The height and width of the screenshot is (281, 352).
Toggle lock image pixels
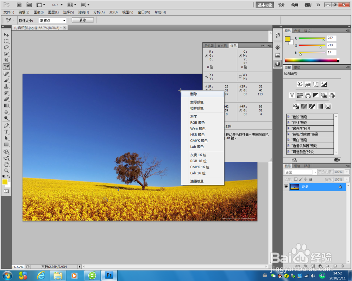click(301, 179)
